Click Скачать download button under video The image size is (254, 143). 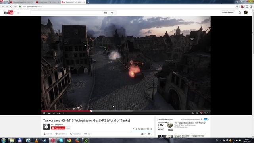(48, 134)
